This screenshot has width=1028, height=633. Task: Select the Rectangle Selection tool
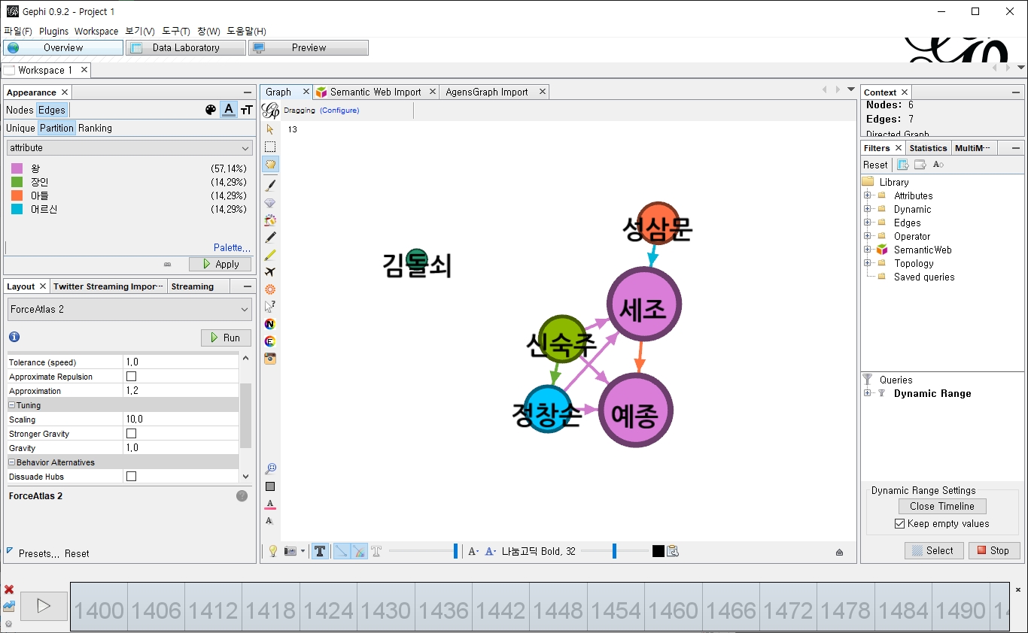click(270, 147)
